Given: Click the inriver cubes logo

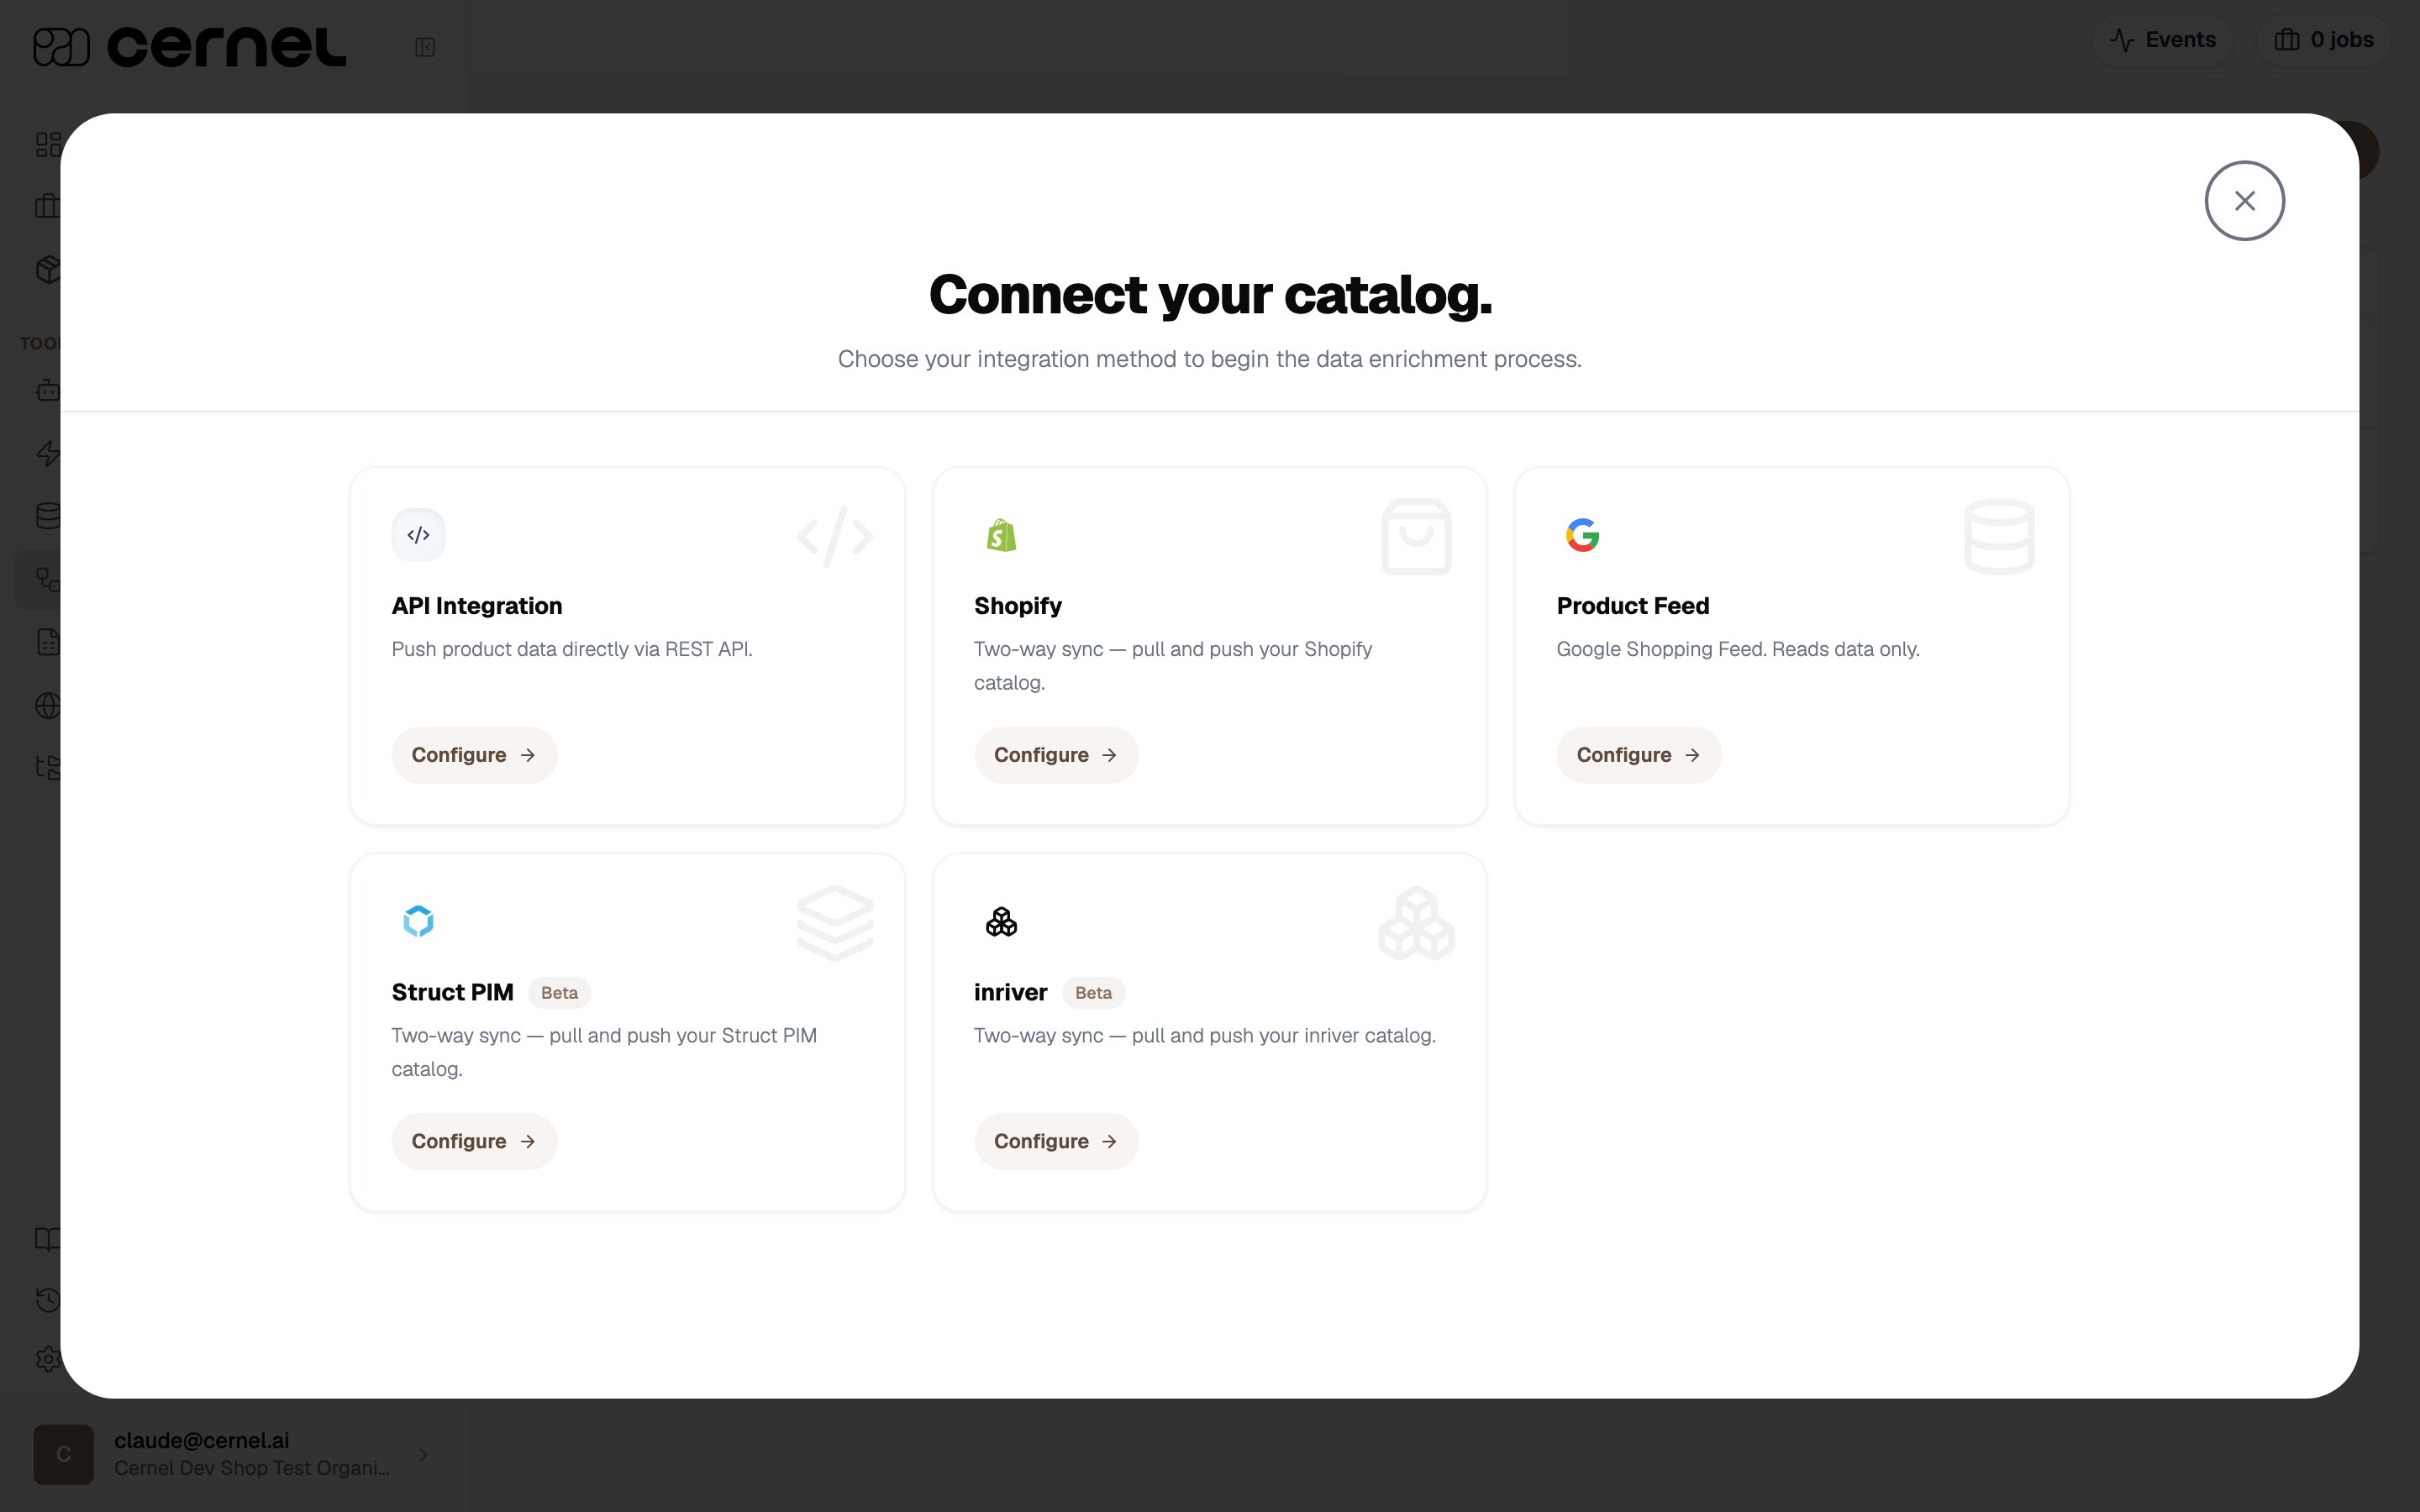Looking at the screenshot, I should pyautogui.click(x=1001, y=921).
